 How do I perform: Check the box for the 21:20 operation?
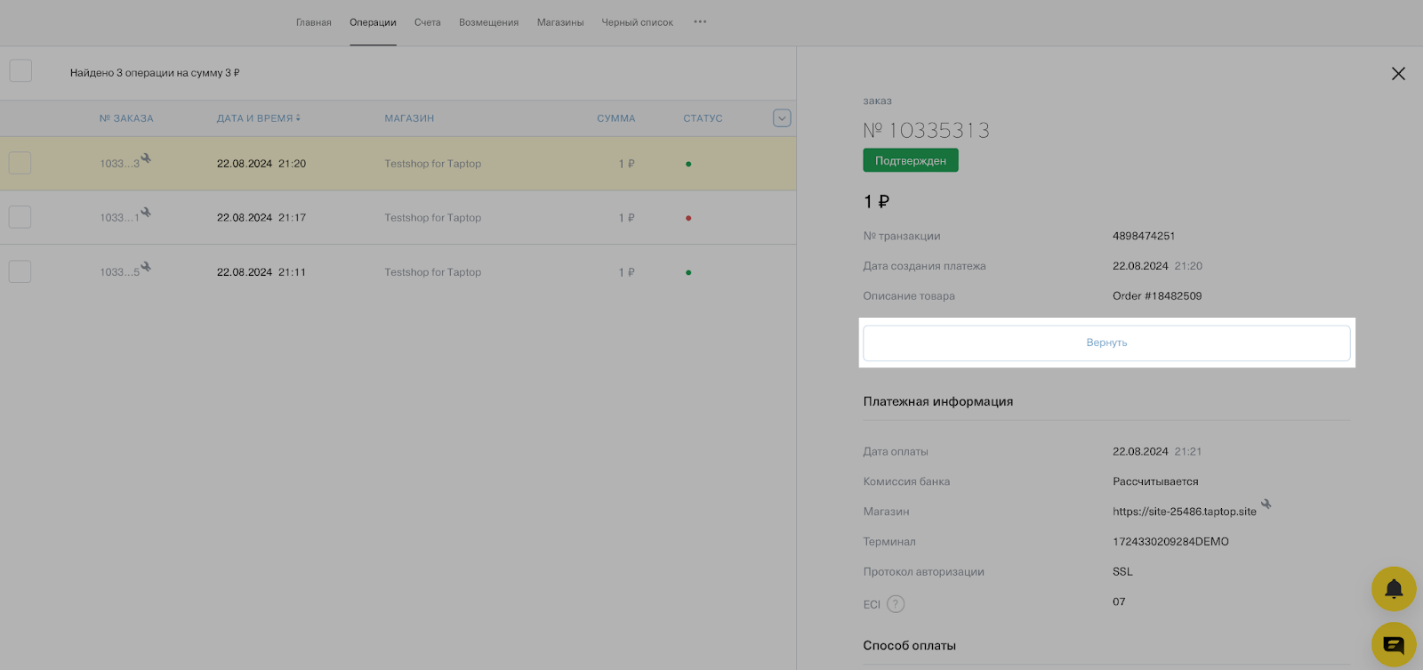pos(20,163)
